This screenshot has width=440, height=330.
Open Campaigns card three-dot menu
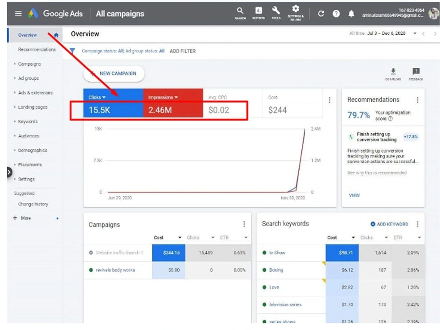pos(244,224)
